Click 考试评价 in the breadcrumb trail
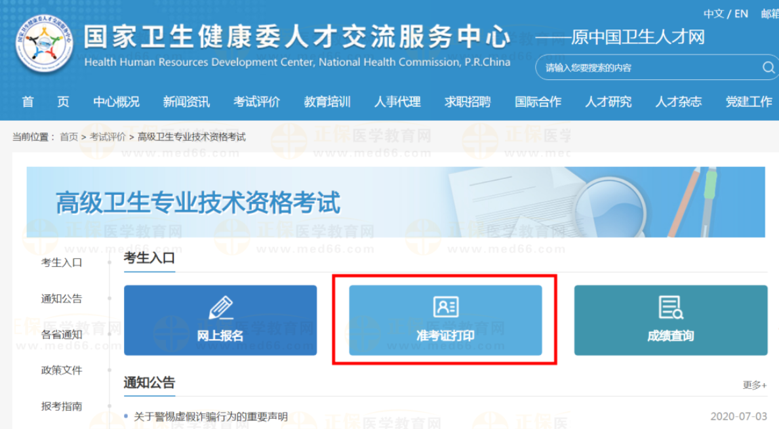This screenshot has height=429, width=779. point(108,137)
